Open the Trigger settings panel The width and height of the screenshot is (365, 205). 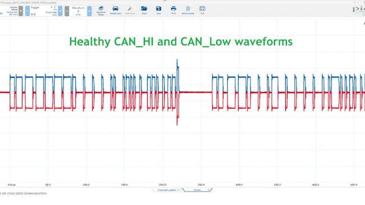[44, 11]
